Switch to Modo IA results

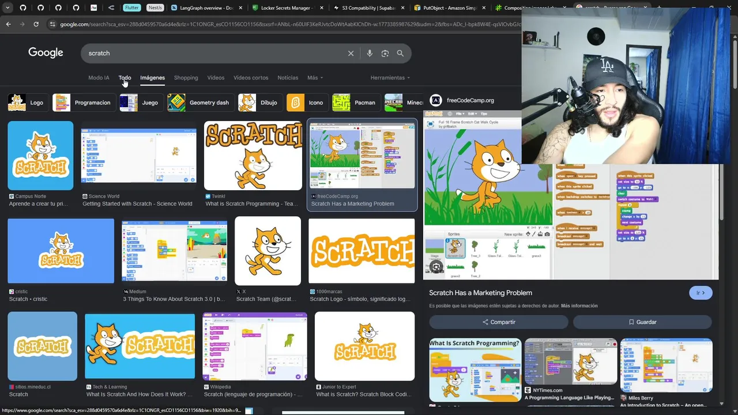pos(99,78)
